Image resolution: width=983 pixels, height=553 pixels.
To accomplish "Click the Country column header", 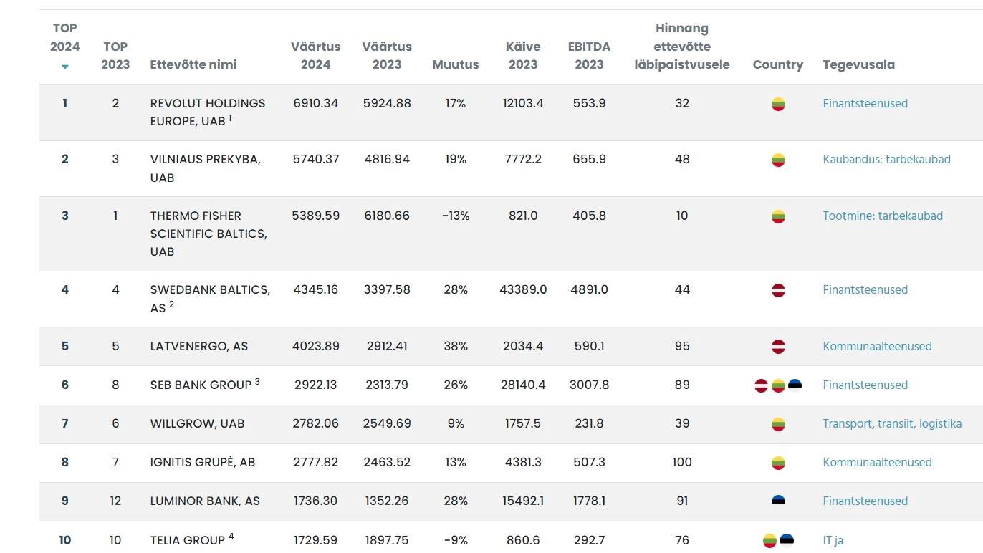I will 777,64.
